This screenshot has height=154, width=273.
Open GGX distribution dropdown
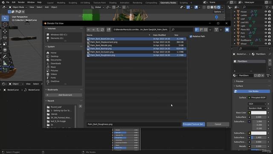click(257, 104)
